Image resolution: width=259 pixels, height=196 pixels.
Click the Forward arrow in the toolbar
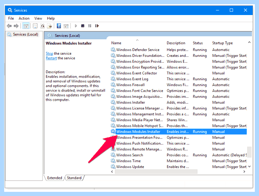point(16,26)
